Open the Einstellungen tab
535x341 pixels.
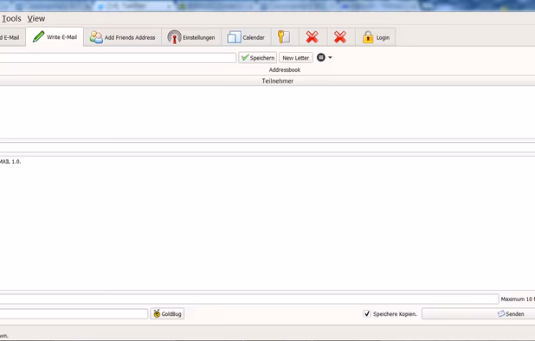191,37
